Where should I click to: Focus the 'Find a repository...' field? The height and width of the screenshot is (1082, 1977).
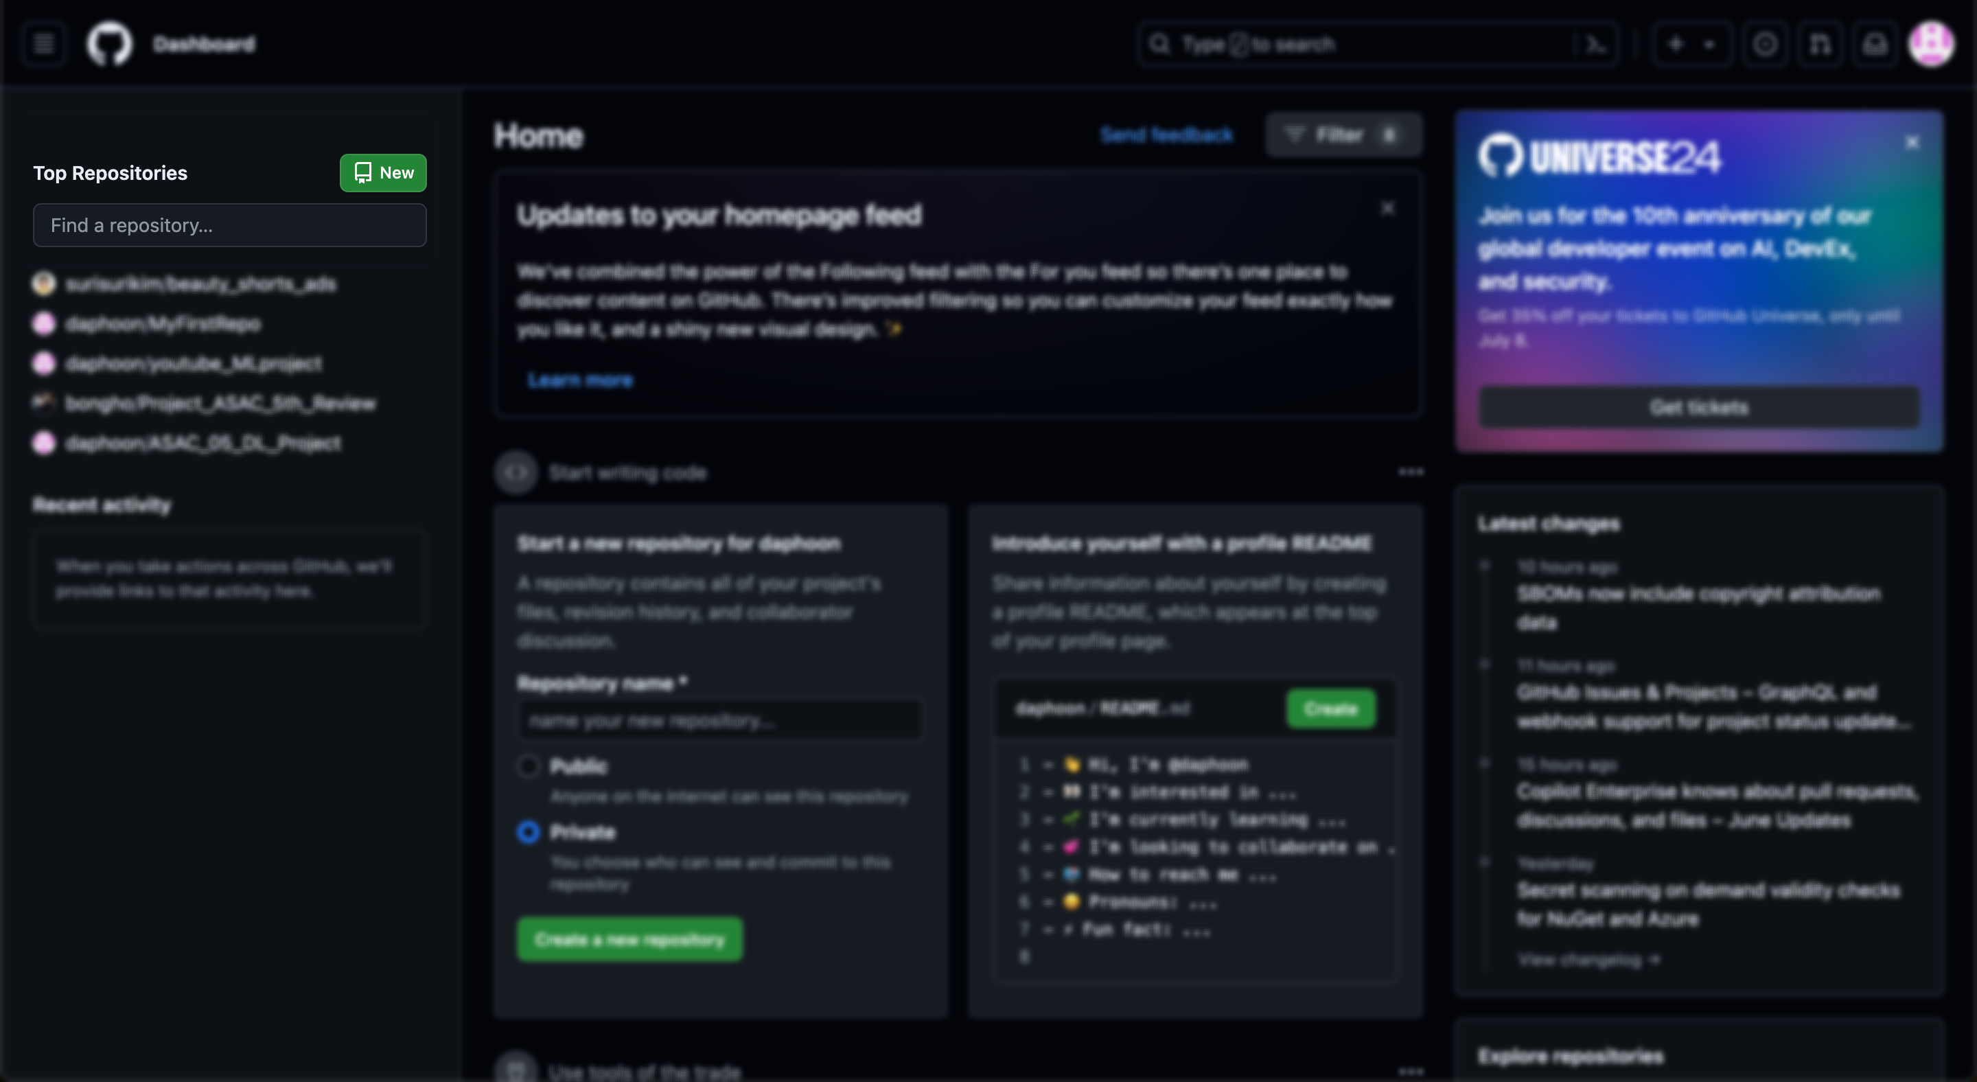229,225
